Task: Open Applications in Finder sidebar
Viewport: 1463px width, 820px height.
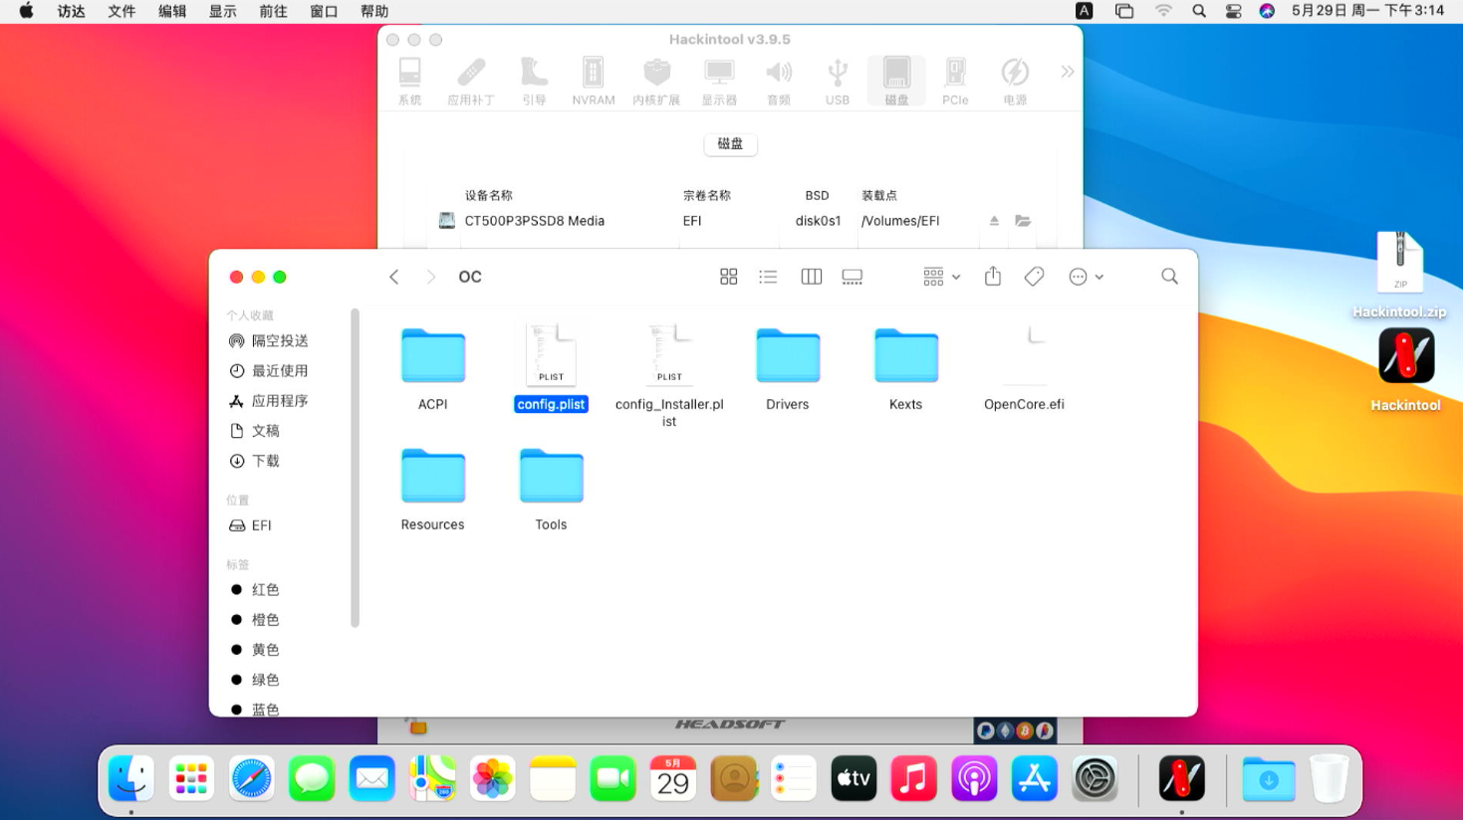Action: point(269,400)
